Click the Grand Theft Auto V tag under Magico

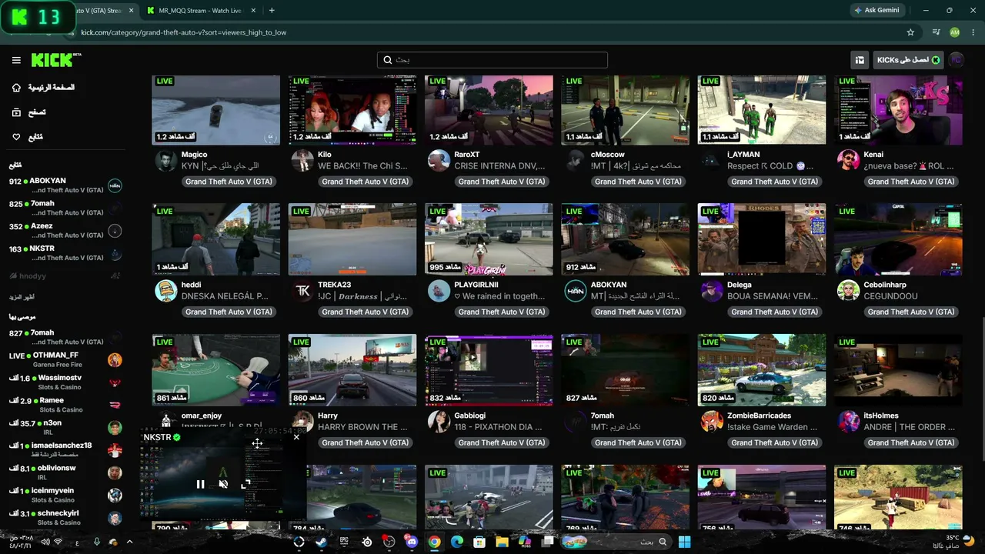[x=229, y=182]
